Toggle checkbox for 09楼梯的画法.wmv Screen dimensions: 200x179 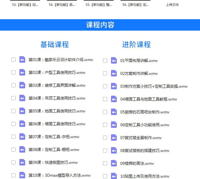pyautogui.click(x=105, y=163)
